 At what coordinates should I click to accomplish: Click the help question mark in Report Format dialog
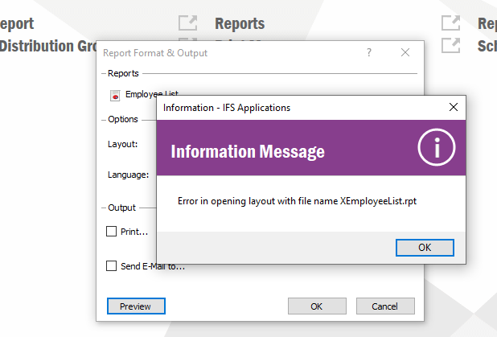[x=369, y=52]
